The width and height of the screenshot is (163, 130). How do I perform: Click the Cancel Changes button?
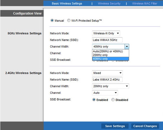(x=145, y=126)
